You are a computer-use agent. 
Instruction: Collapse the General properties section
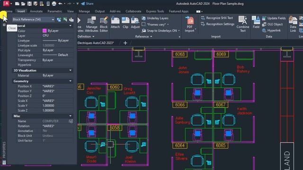71,25
